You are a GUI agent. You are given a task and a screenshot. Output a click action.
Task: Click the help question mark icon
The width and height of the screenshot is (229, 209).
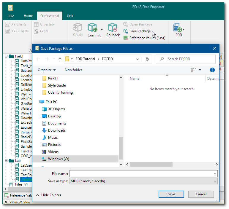click(x=212, y=70)
